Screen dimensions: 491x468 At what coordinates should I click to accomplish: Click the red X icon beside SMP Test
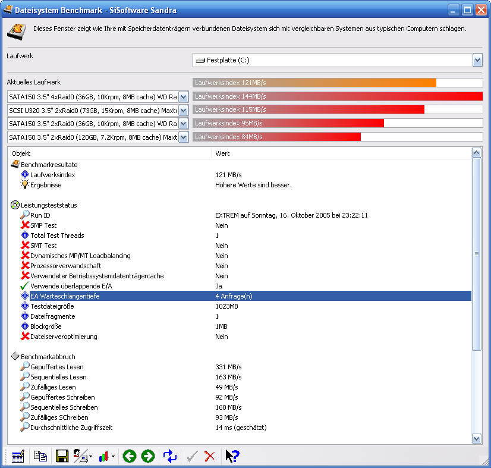tap(25, 225)
